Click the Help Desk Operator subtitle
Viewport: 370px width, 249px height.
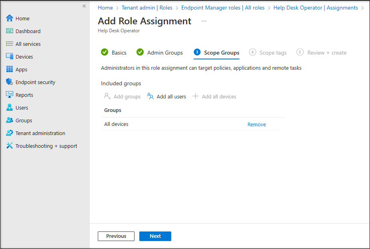(119, 31)
